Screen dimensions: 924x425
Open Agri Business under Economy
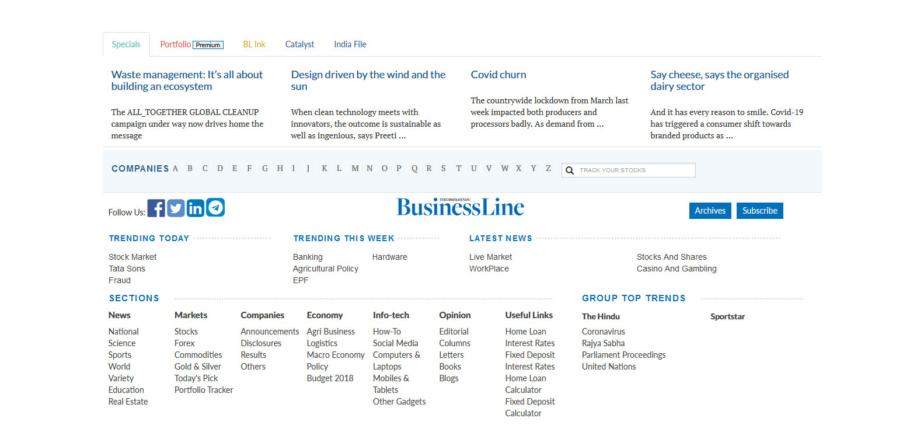[x=330, y=332]
